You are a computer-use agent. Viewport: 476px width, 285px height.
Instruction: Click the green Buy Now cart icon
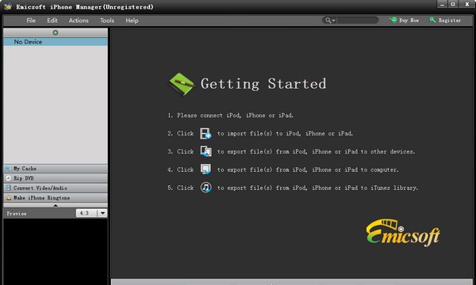(393, 20)
